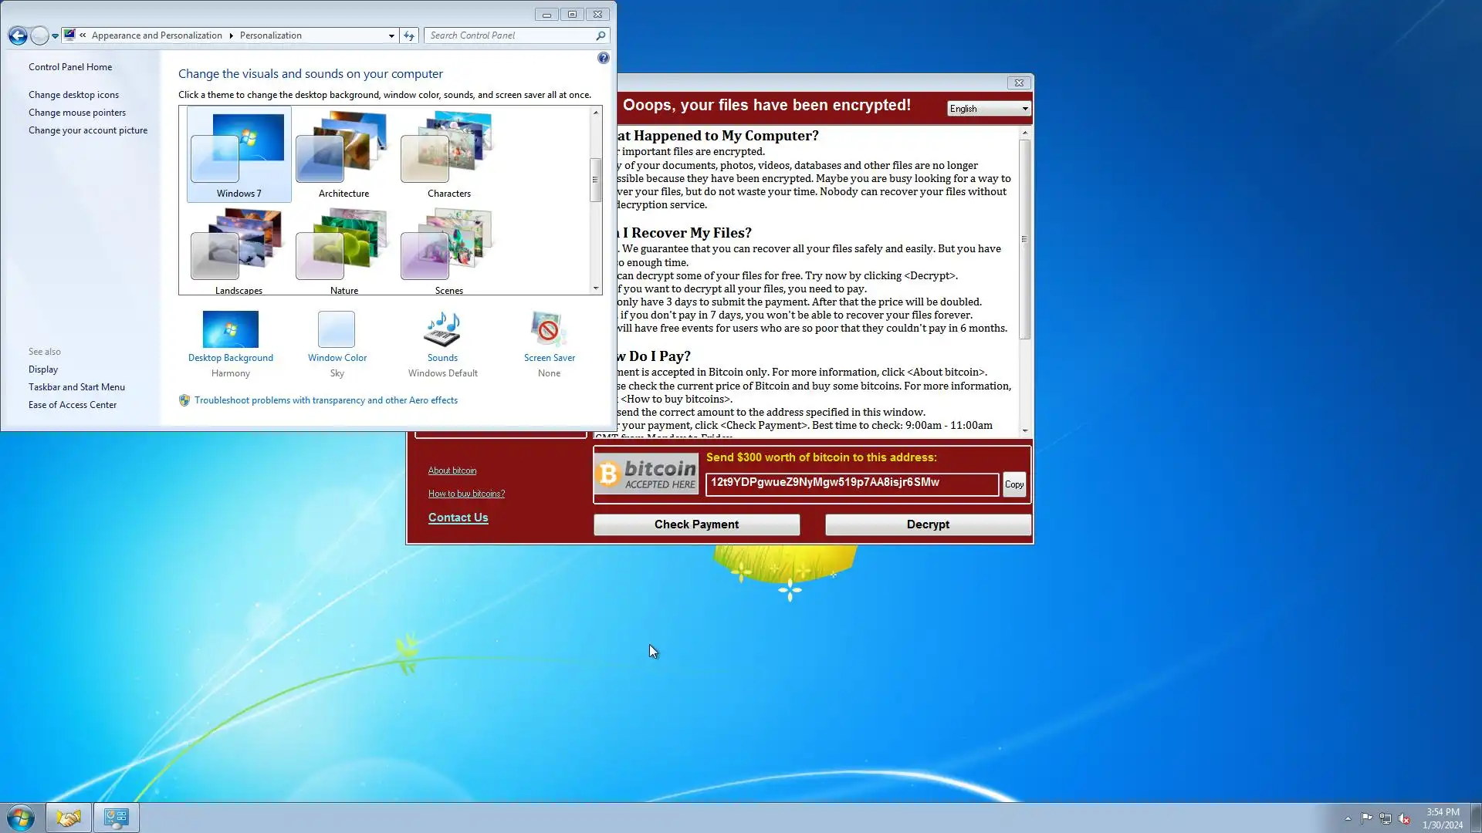Open the Screen Saver icon
The image size is (1482, 833).
549,330
